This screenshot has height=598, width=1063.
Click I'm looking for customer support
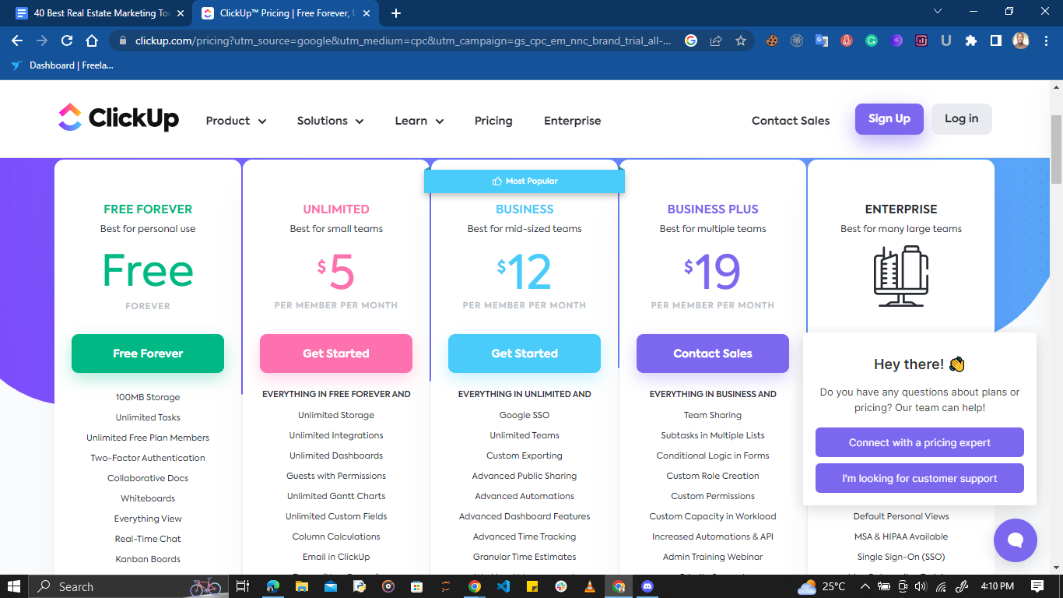point(920,478)
